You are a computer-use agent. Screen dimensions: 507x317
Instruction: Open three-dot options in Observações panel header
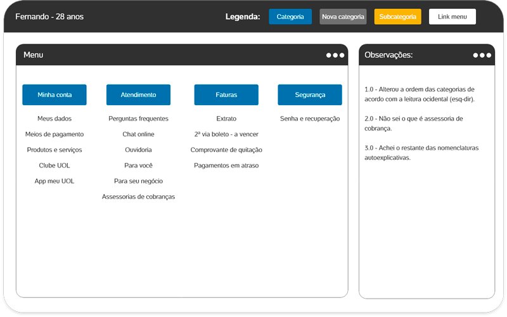pyautogui.click(x=482, y=55)
